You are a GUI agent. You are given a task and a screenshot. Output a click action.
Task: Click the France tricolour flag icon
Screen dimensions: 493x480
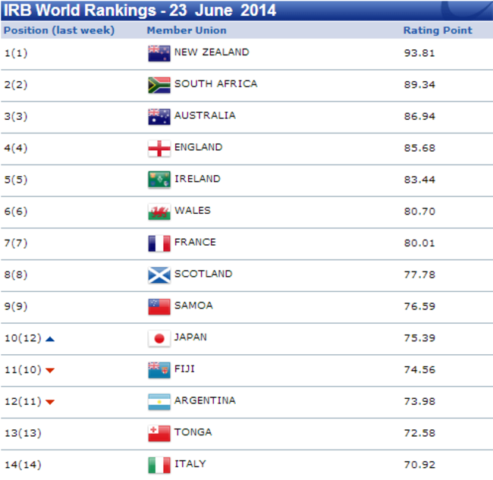tap(159, 243)
